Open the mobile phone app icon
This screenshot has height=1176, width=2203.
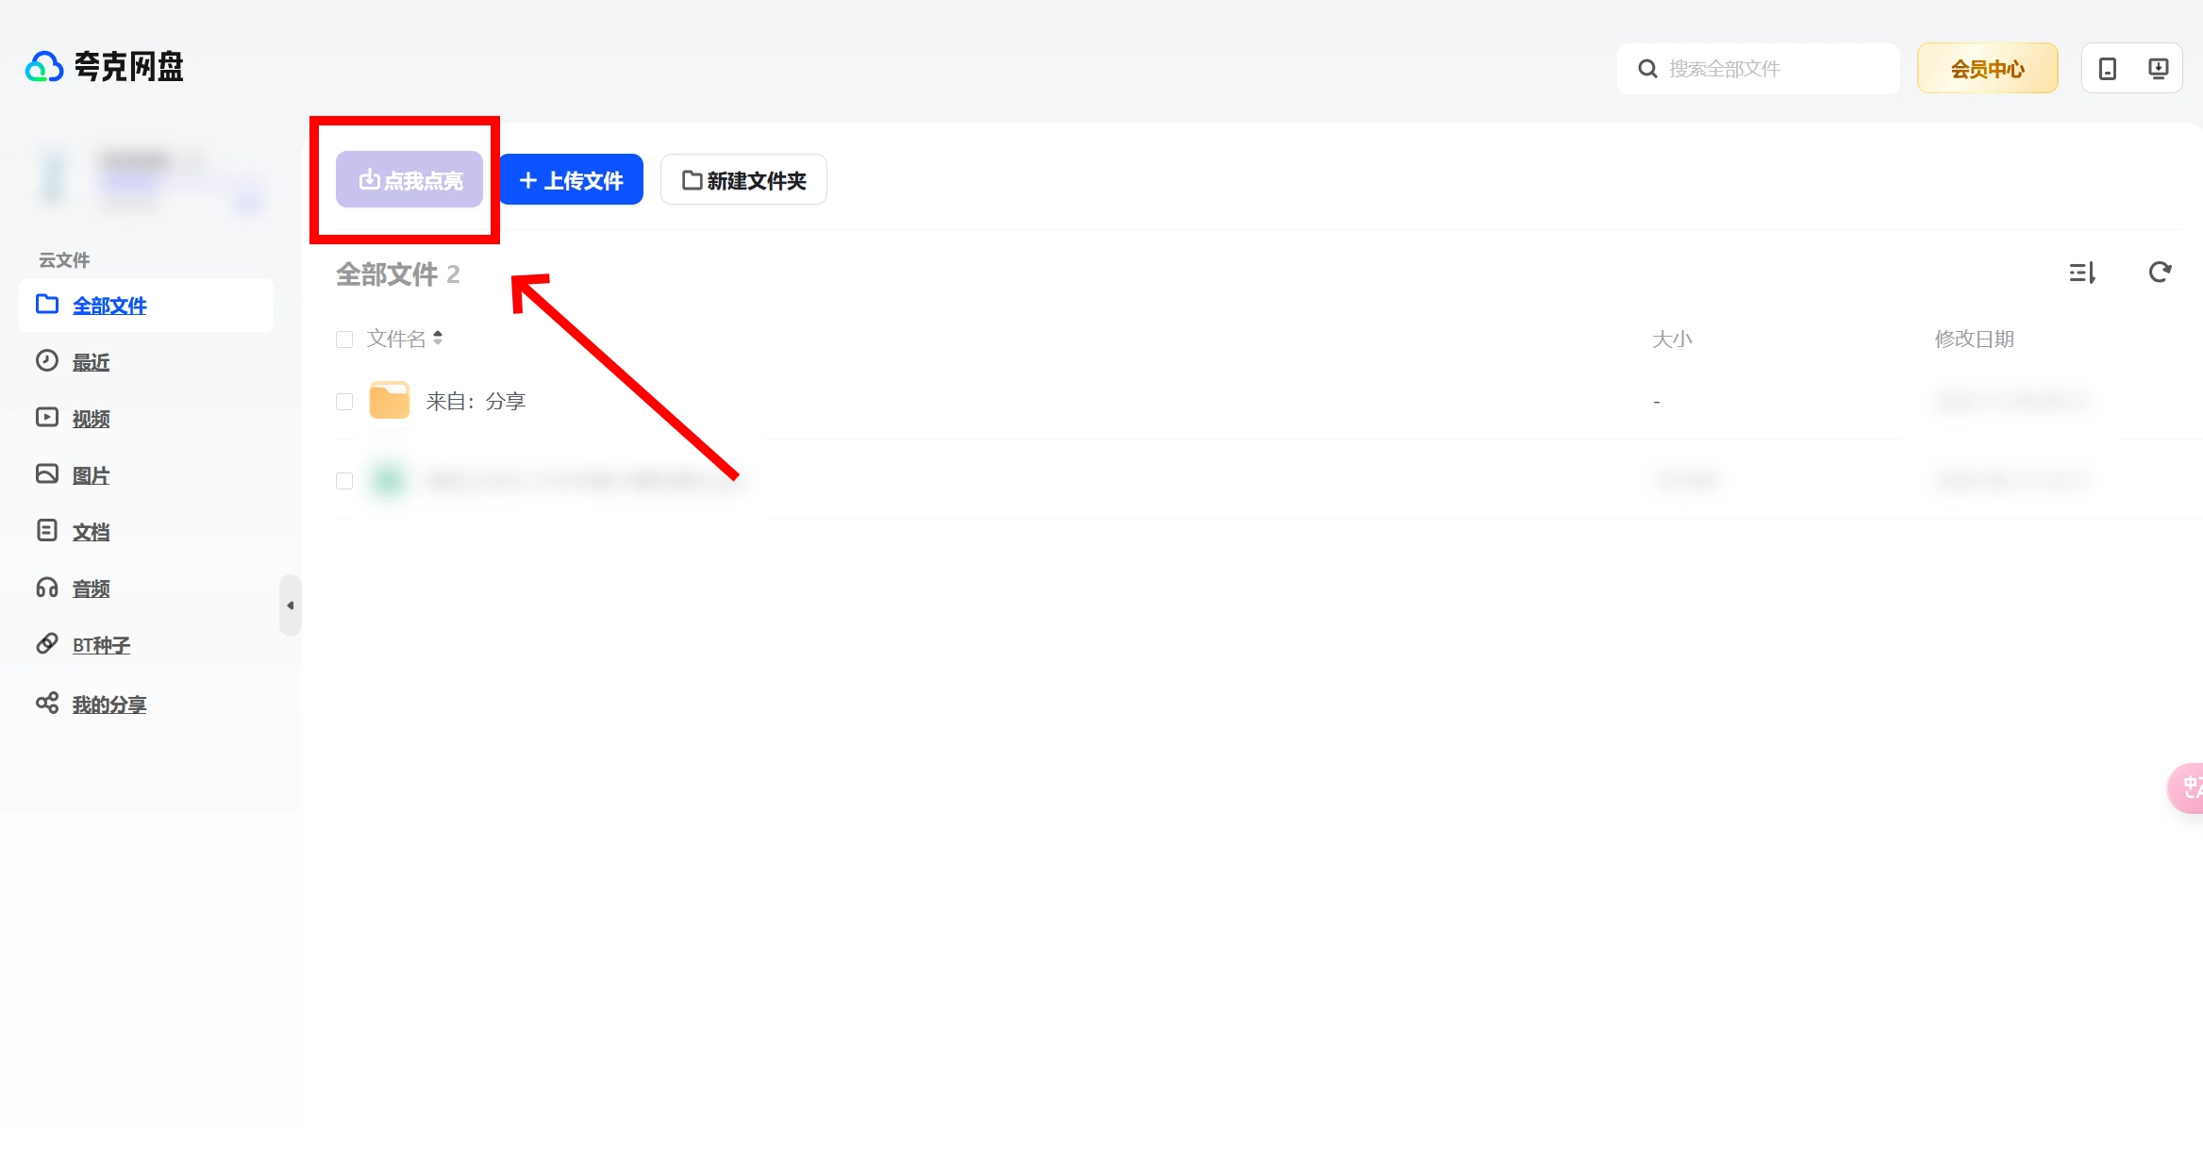[2107, 69]
